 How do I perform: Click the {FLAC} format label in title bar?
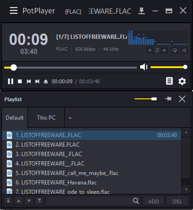73,12
